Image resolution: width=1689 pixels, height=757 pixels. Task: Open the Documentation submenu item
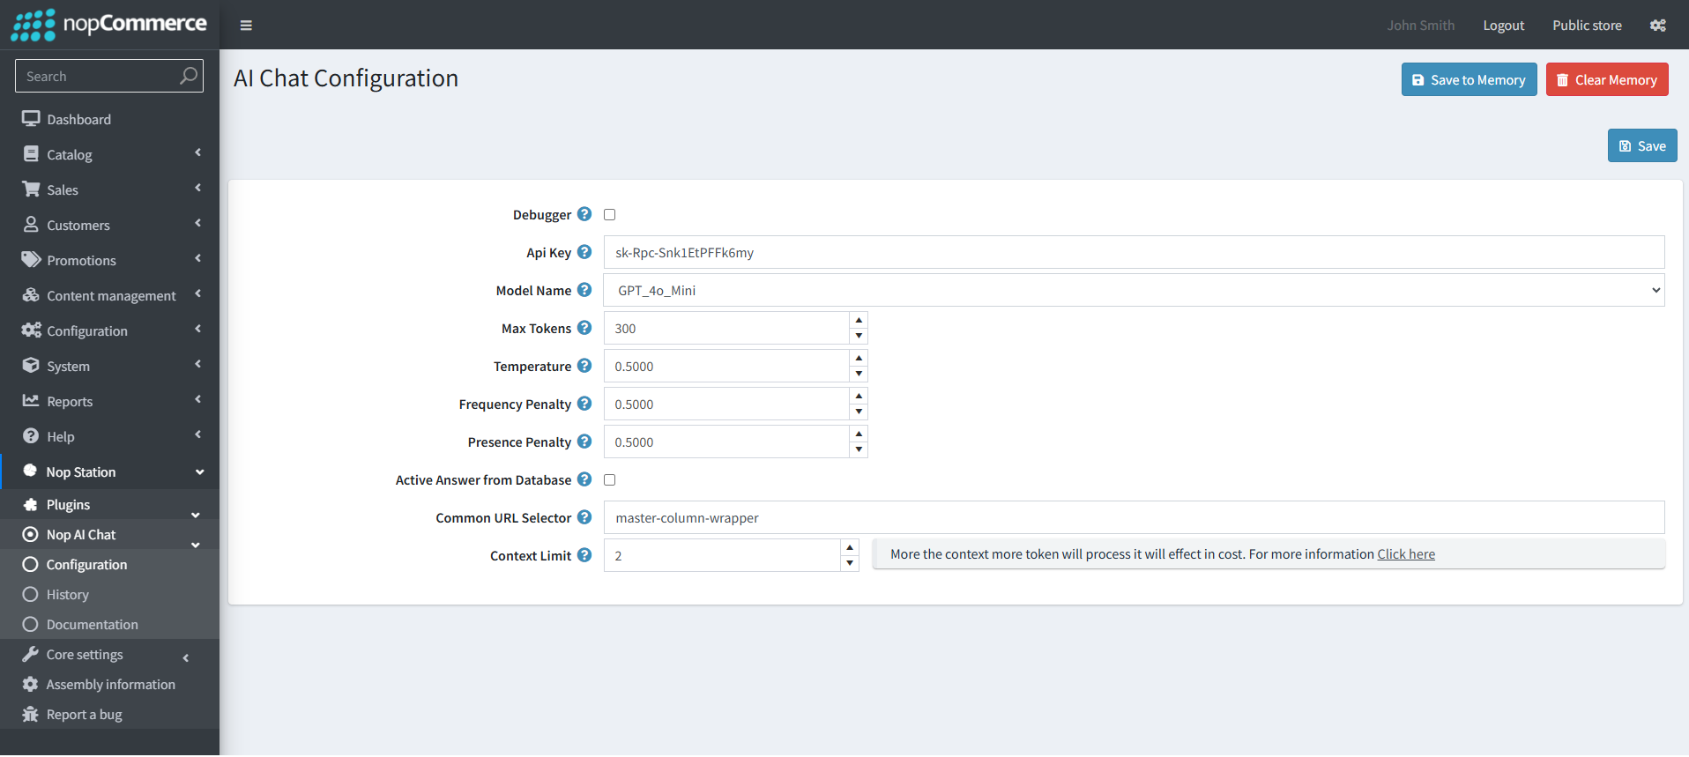tap(109, 625)
